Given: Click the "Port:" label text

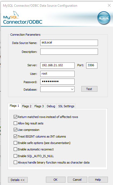Looking at the screenshot, I should [x=81, y=65].
